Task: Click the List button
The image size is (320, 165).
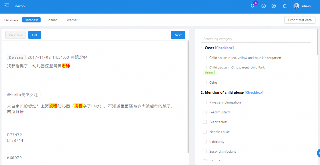Action: click(x=35, y=35)
